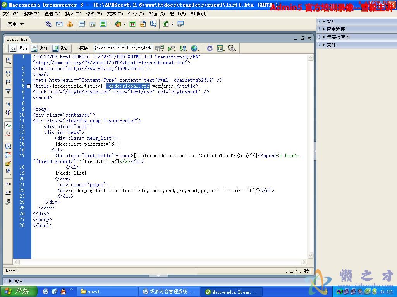Click the Apply Comment icon
The image size is (397, 297).
coord(8,146)
